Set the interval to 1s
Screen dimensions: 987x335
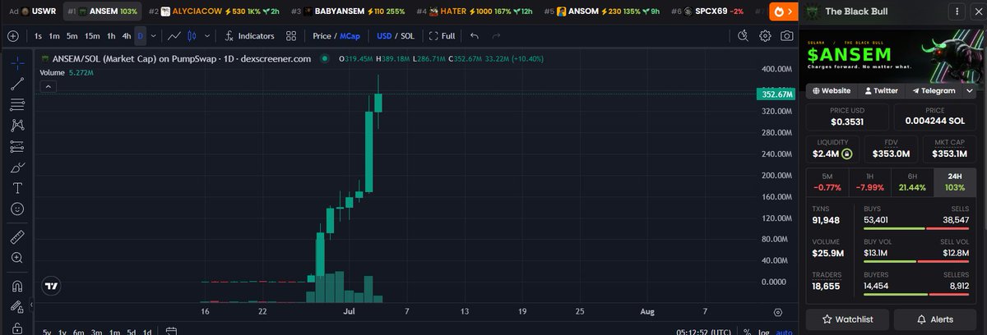click(x=39, y=36)
